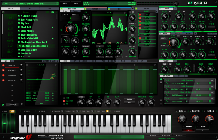The height and width of the screenshot is (140, 218).
Task: Click the mFADE link icon in waveform display
Action: [x=126, y=43]
